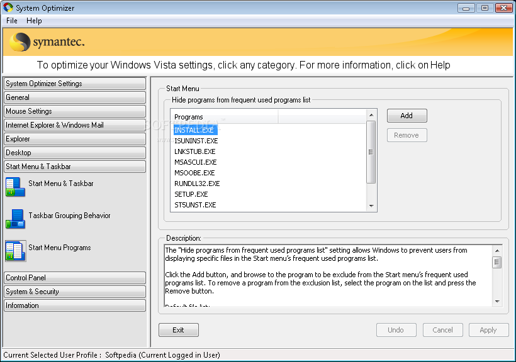The height and width of the screenshot is (362, 516).
Task: Open the Start Menu & Taskbar settings item
Action: click(61, 184)
